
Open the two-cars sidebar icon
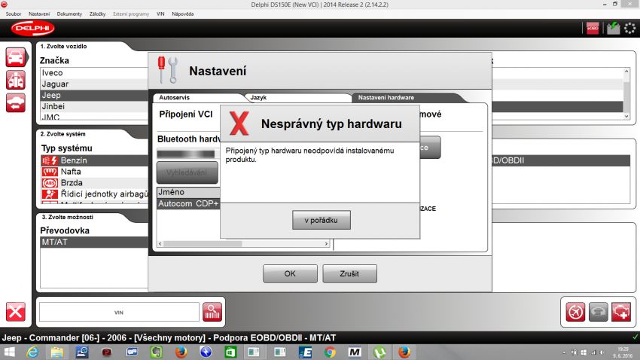click(16, 80)
